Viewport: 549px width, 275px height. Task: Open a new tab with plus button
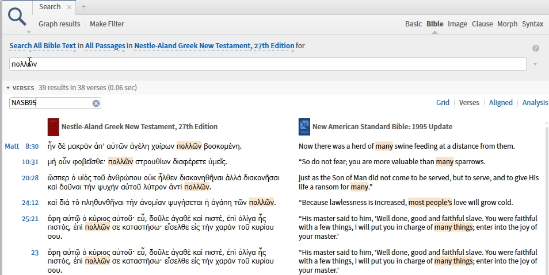83,7
